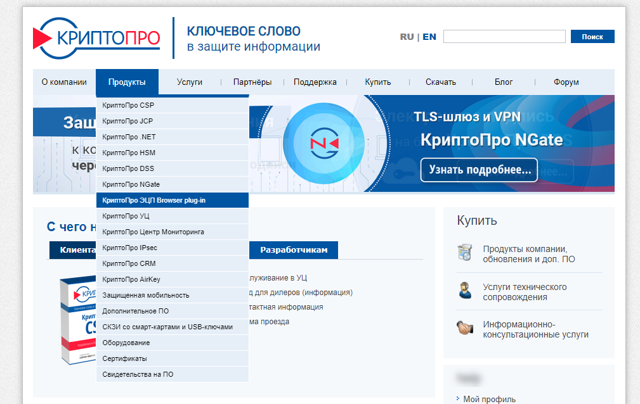640x404 pixels.
Task: Open the Скачать menu item
Action: coord(441,82)
